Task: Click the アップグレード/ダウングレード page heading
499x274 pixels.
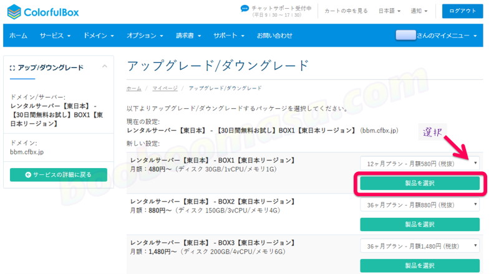Action: coord(218,66)
